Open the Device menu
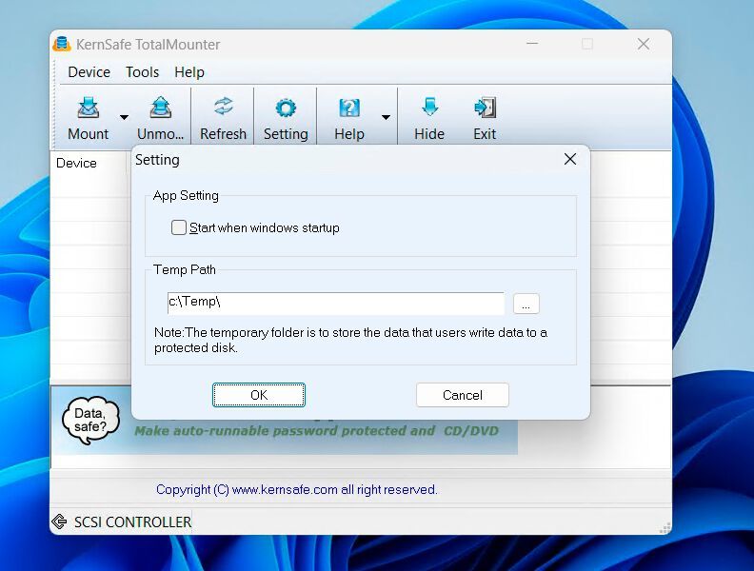 tap(89, 72)
